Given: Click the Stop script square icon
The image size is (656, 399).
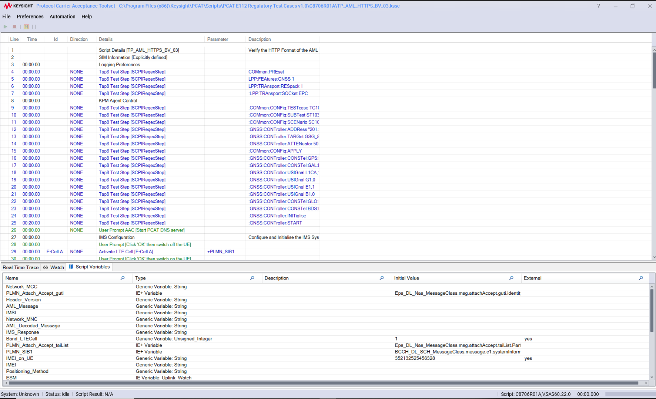Looking at the screenshot, I should click(x=14, y=27).
